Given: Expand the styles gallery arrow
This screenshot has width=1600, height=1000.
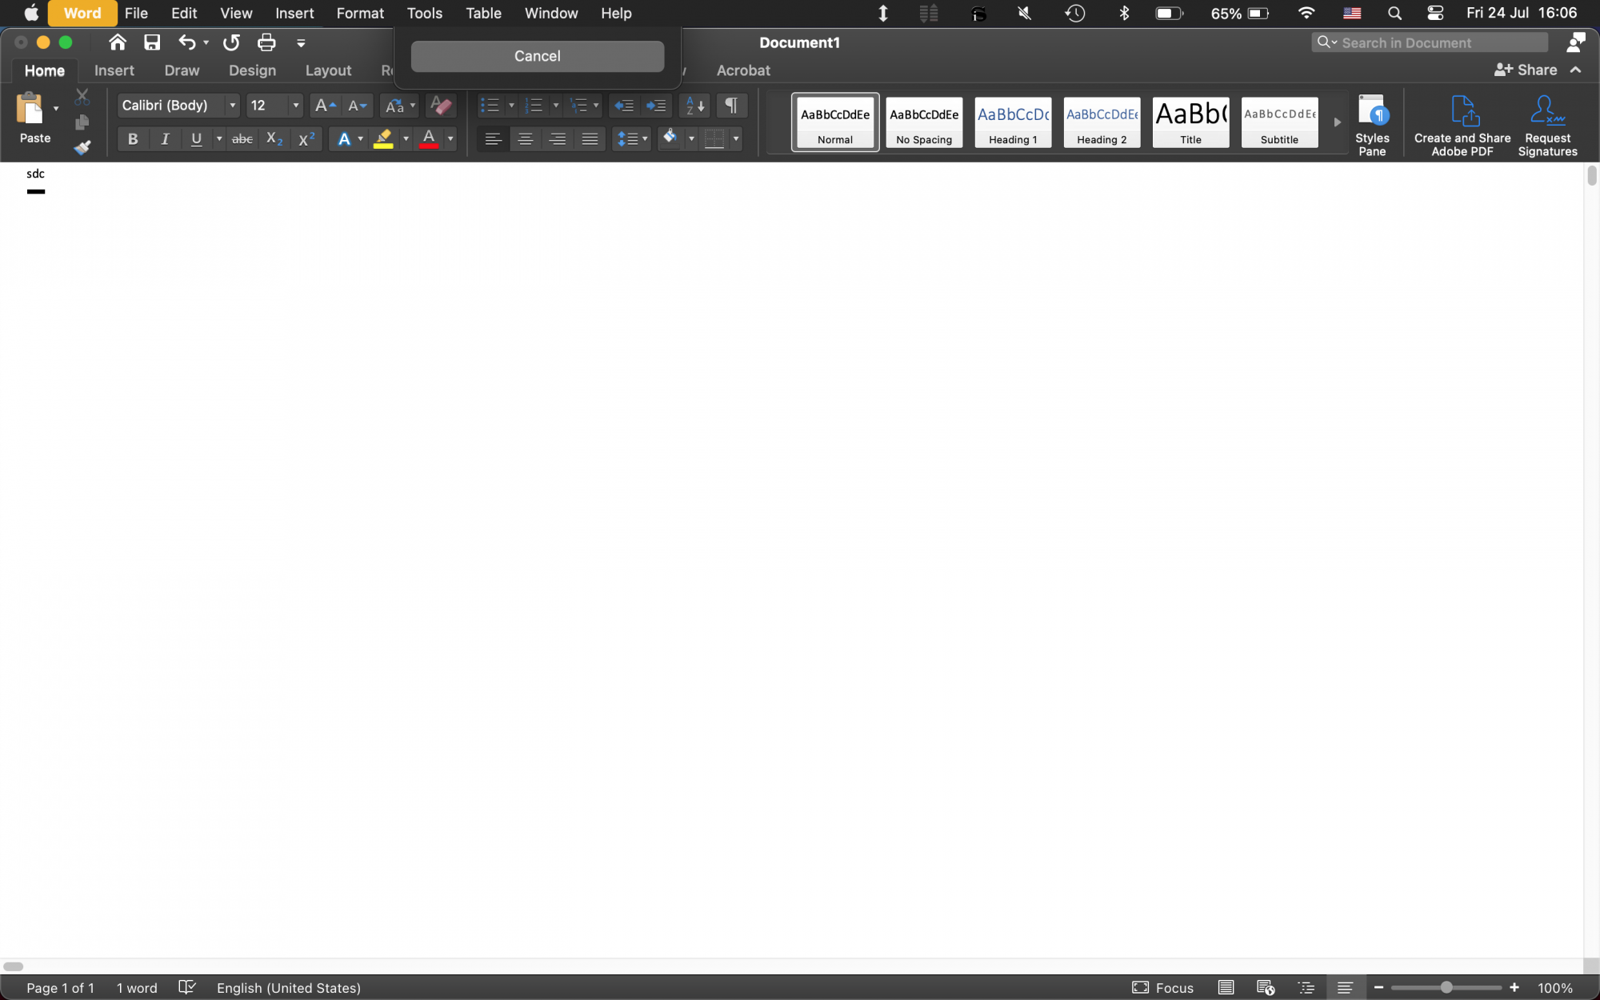Looking at the screenshot, I should click(x=1337, y=122).
